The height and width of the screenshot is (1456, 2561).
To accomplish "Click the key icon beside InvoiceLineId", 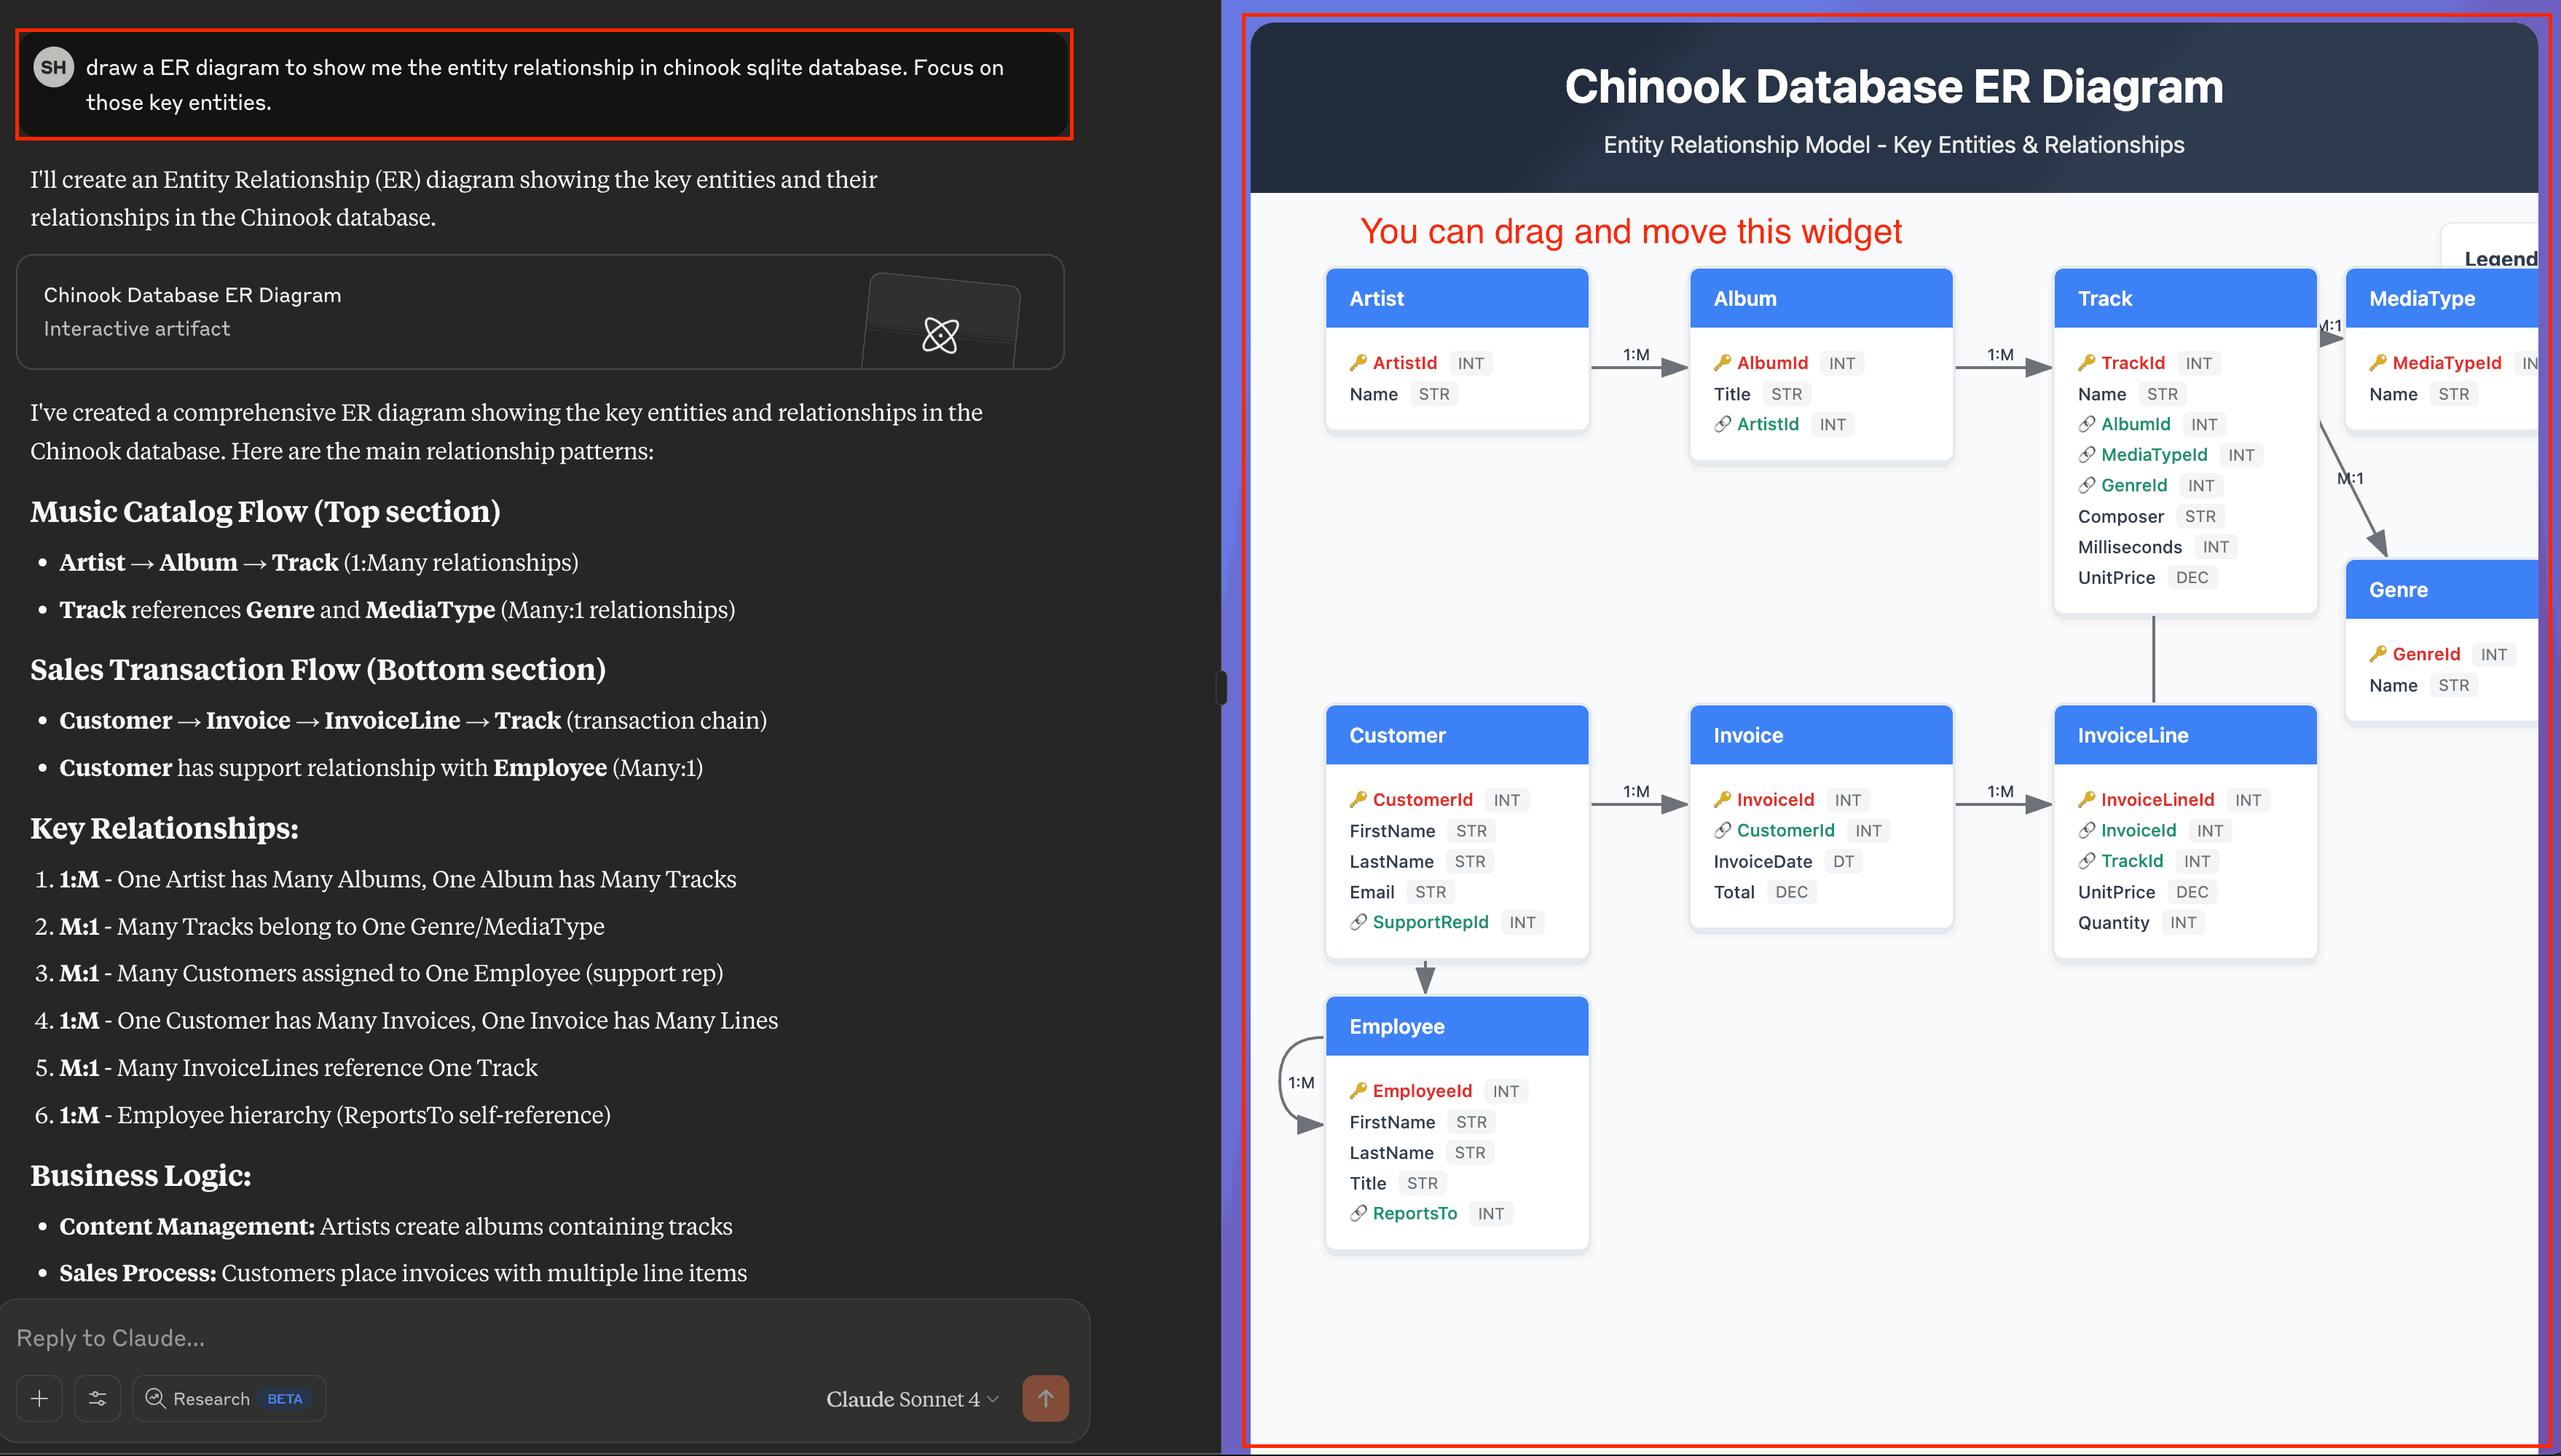I will click(x=2087, y=800).
